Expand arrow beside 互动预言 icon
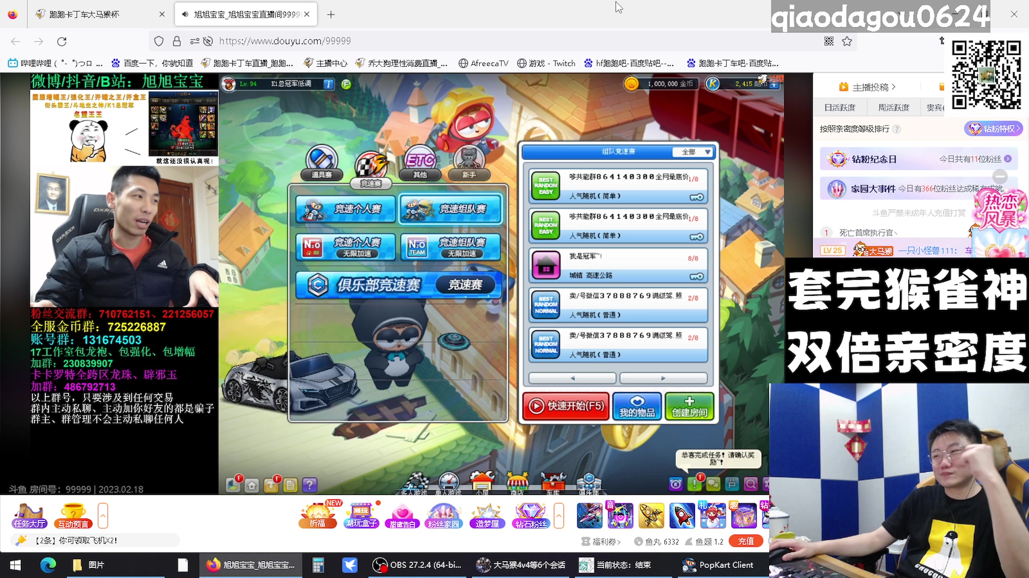1029x578 pixels. point(103,515)
